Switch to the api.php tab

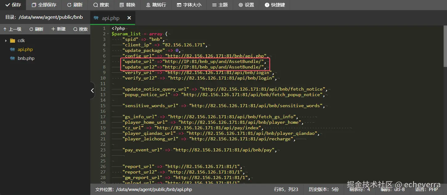point(113,18)
